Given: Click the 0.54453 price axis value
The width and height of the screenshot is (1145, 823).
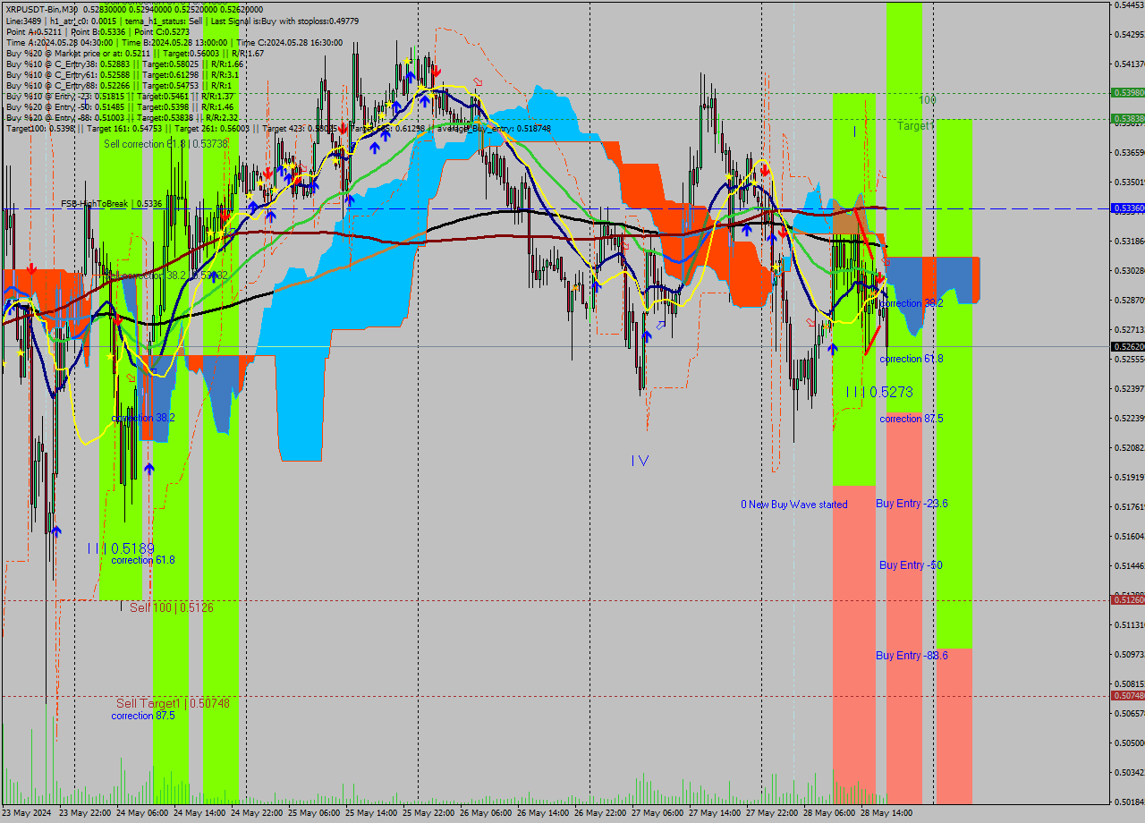Looking at the screenshot, I should tap(1130, 5).
